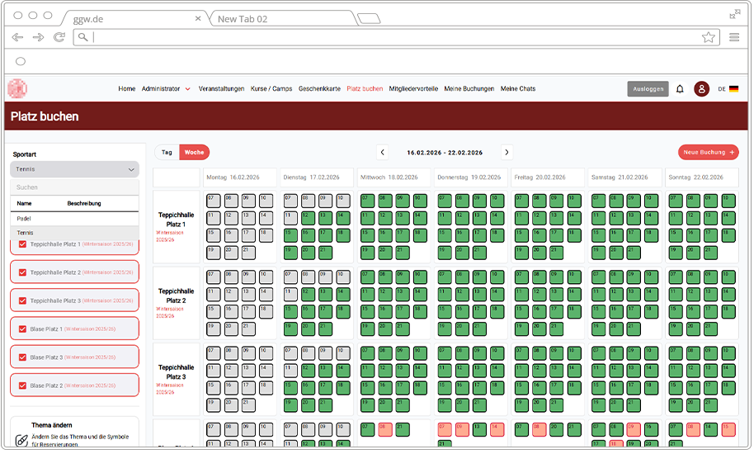
Task: Select Donnerstag 19 slot Teppichhalle Platz 3
Action: (445, 405)
